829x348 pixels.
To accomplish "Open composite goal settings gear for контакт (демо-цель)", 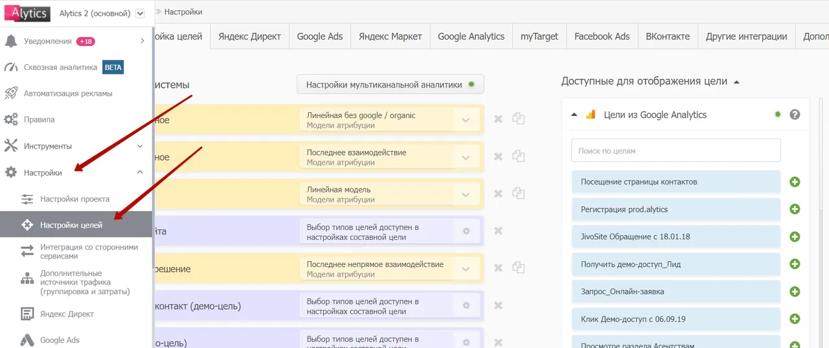I will click(x=466, y=305).
